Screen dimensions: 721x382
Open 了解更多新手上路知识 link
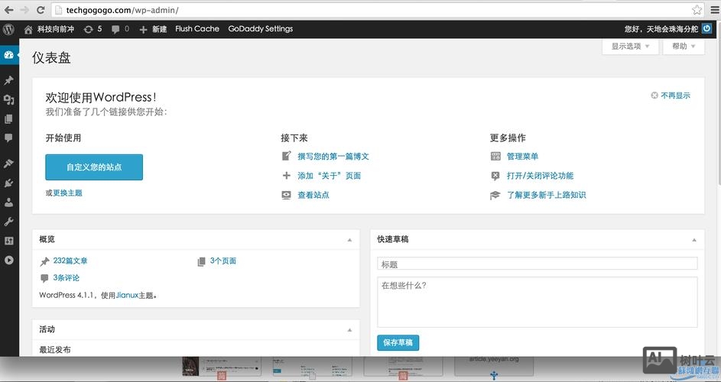coord(546,195)
